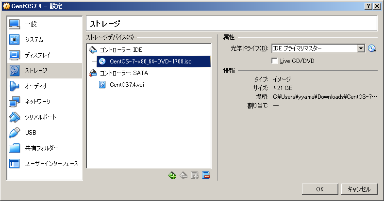Click the window icon next to ユーザーインターフェース
The height and width of the screenshot is (201, 384).
15,163
